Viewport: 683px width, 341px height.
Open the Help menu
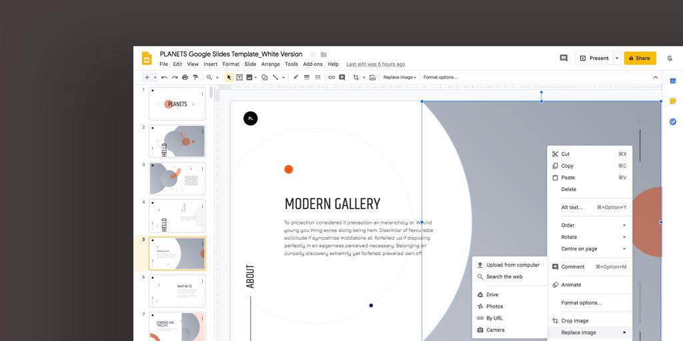click(x=333, y=65)
